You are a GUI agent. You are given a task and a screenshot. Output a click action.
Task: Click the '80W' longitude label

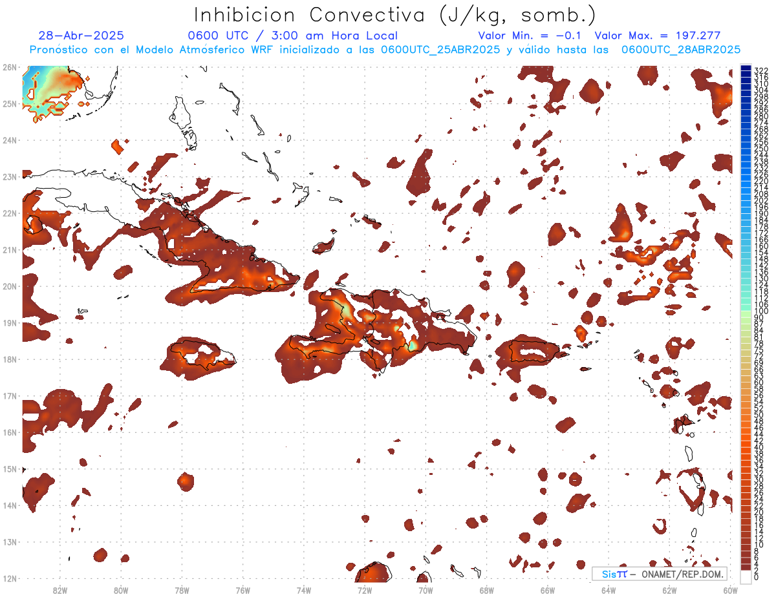pyautogui.click(x=121, y=590)
